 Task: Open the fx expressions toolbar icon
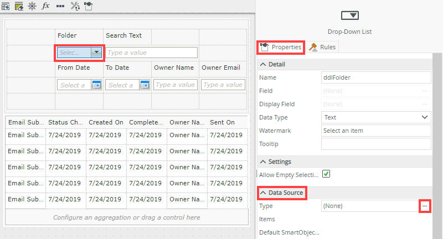(46, 6)
